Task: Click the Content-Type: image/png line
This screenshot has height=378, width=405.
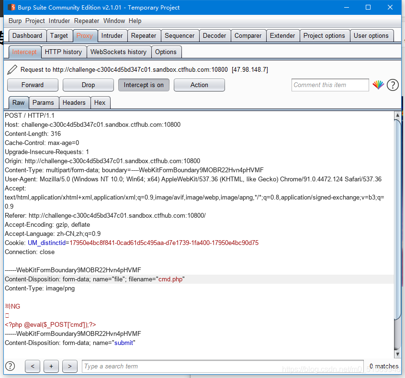Action: [x=40, y=288]
